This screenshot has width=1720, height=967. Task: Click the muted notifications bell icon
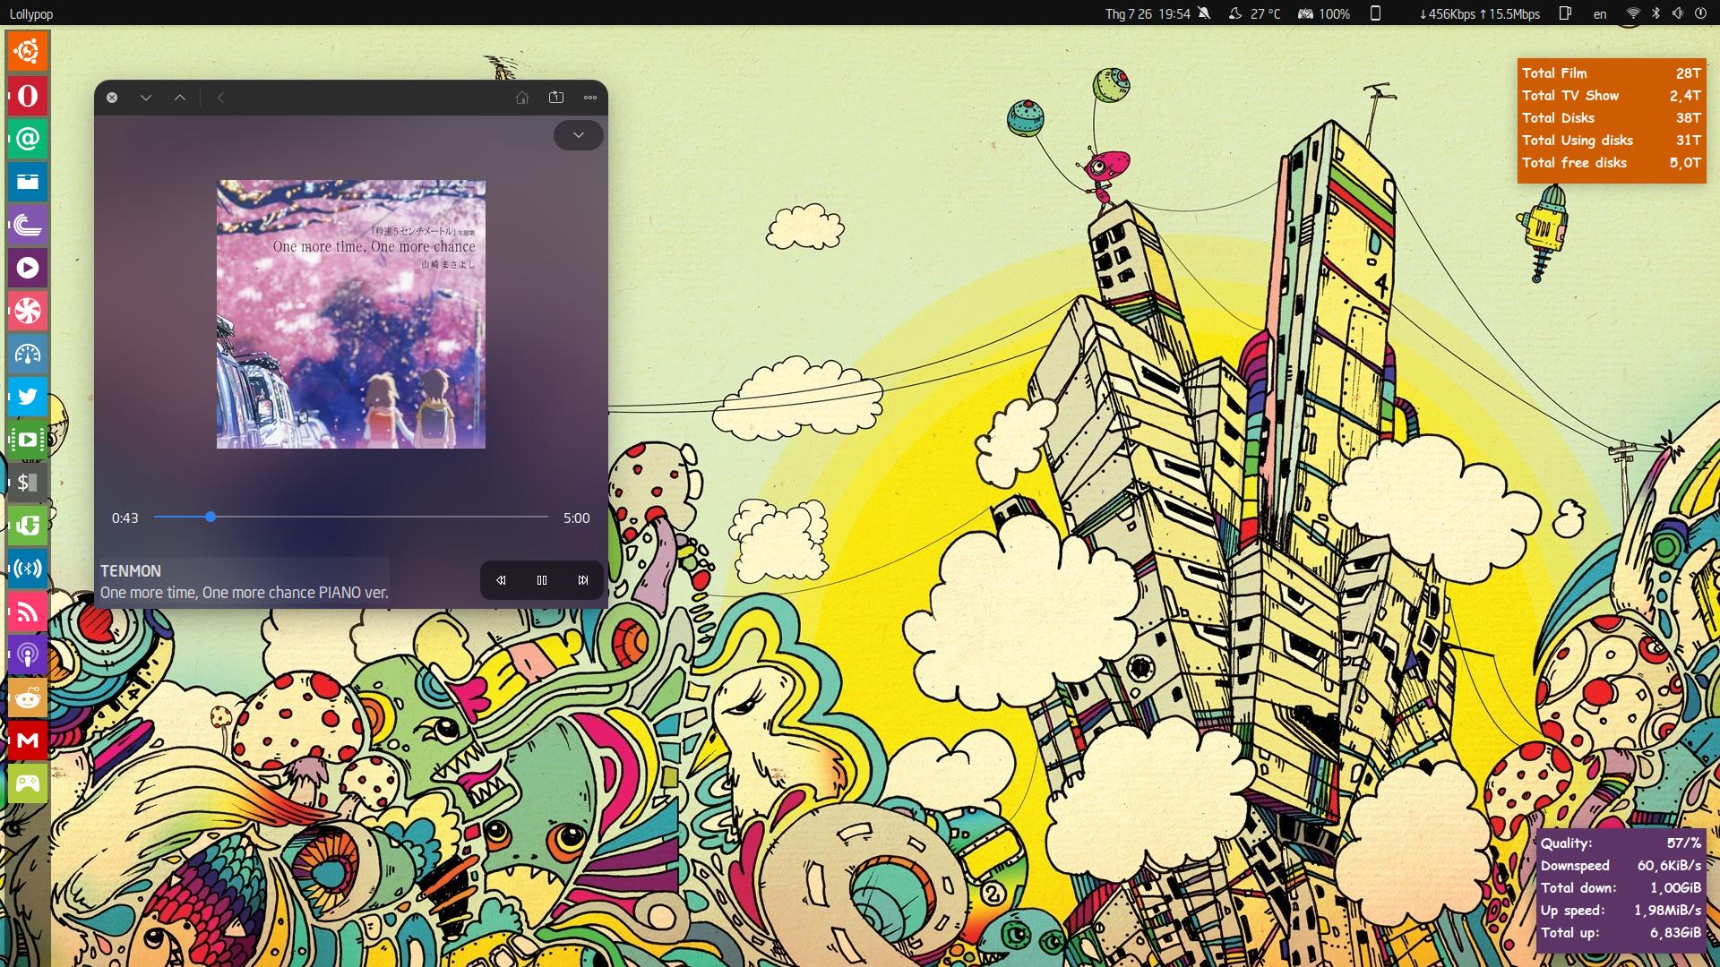point(1204,13)
